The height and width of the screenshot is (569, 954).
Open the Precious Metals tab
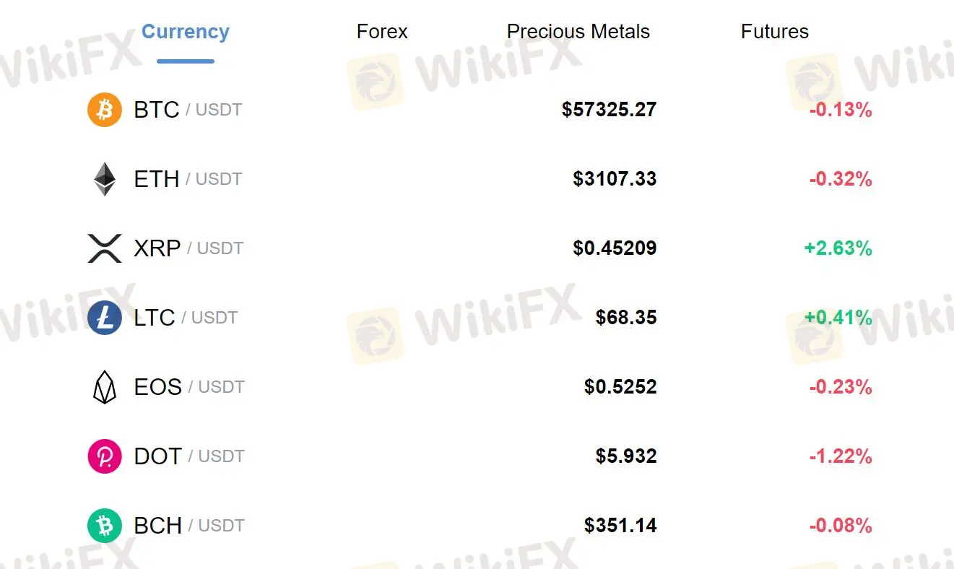click(x=578, y=32)
